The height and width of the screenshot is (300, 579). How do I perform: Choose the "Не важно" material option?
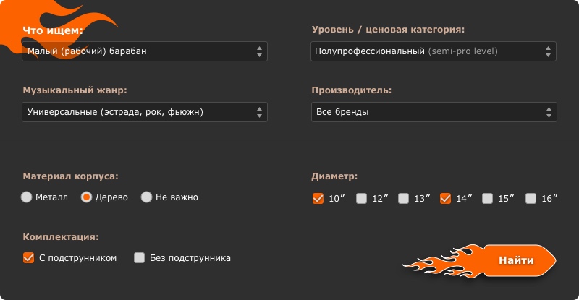pos(146,197)
